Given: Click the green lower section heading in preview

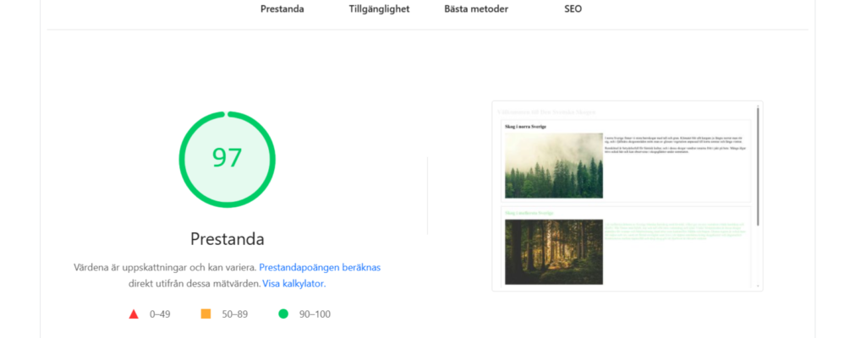Looking at the screenshot, I should (527, 213).
